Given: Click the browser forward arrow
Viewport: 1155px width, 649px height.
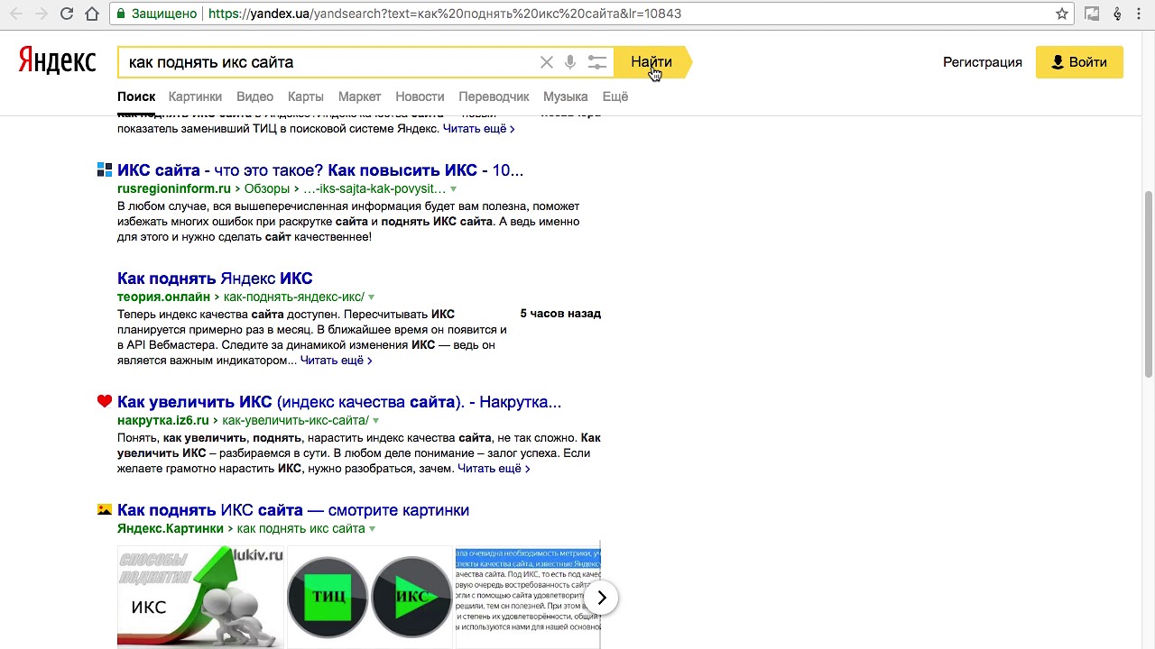Looking at the screenshot, I should 41,14.
